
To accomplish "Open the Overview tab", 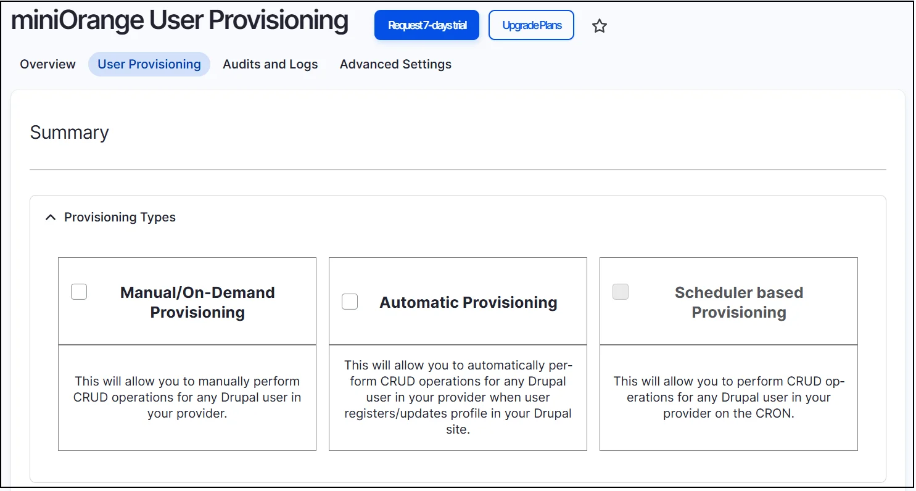I will click(47, 64).
